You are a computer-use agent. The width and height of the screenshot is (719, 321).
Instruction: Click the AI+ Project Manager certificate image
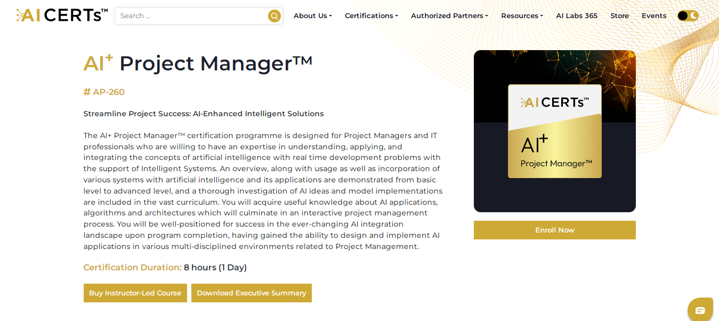[555, 131]
